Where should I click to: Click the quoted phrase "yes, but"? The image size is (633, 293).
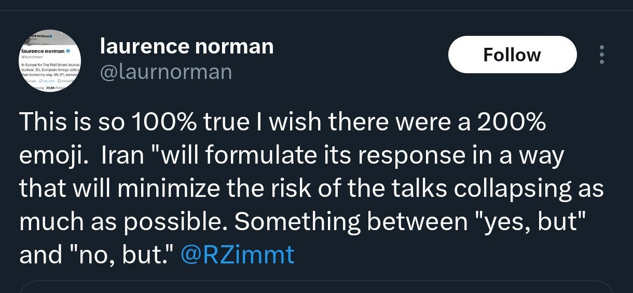coord(538,222)
